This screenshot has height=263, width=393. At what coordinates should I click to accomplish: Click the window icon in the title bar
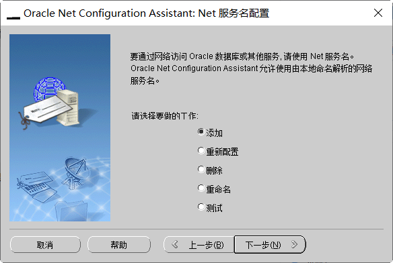tap(13, 17)
